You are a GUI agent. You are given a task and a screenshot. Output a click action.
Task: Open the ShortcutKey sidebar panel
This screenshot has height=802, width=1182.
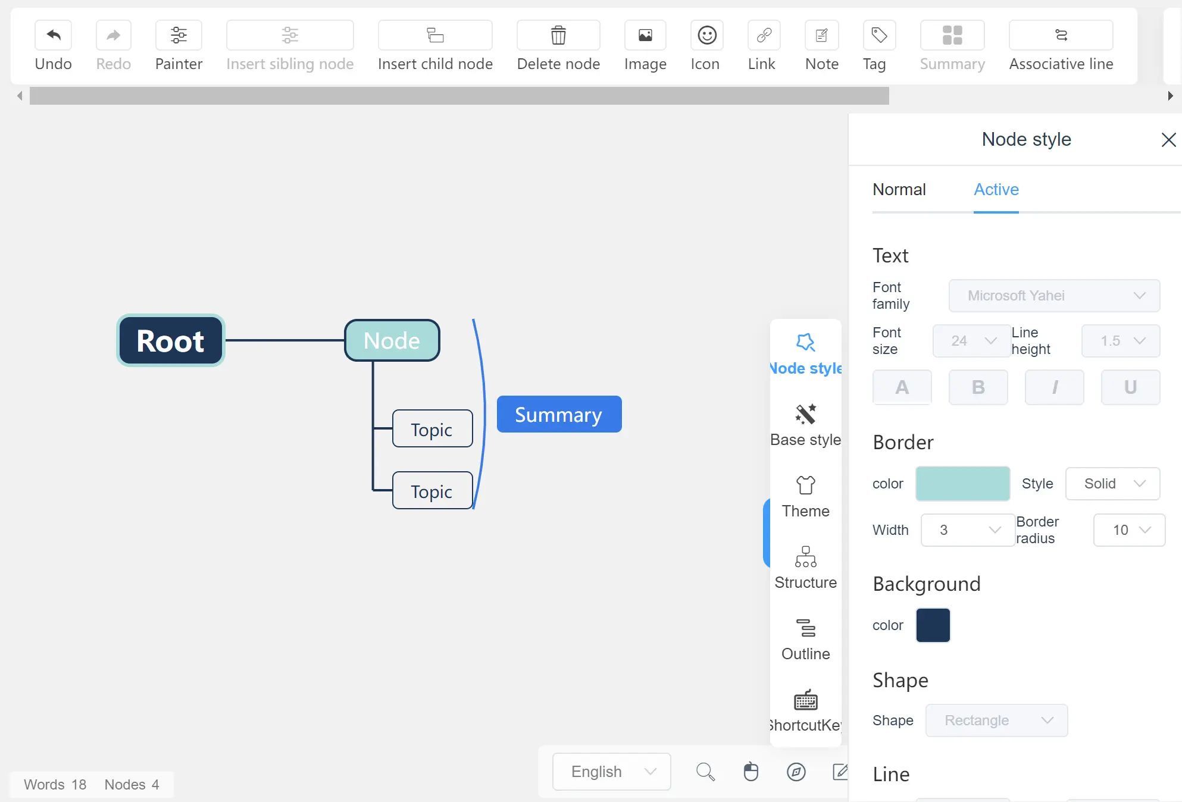pyautogui.click(x=806, y=711)
